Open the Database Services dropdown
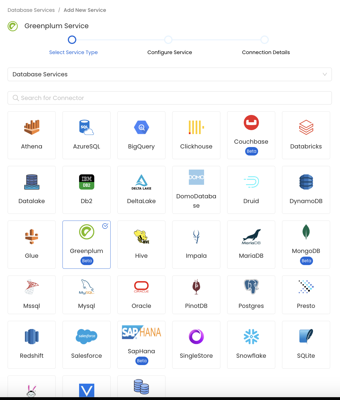Viewport: 340px width, 400px height. click(169, 74)
